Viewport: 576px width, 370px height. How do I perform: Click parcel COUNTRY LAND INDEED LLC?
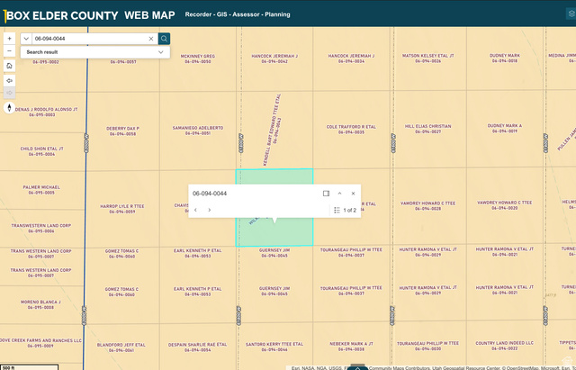point(504,346)
